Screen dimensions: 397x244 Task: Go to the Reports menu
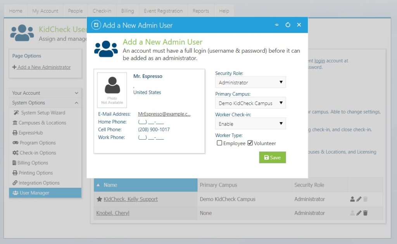(201, 10)
